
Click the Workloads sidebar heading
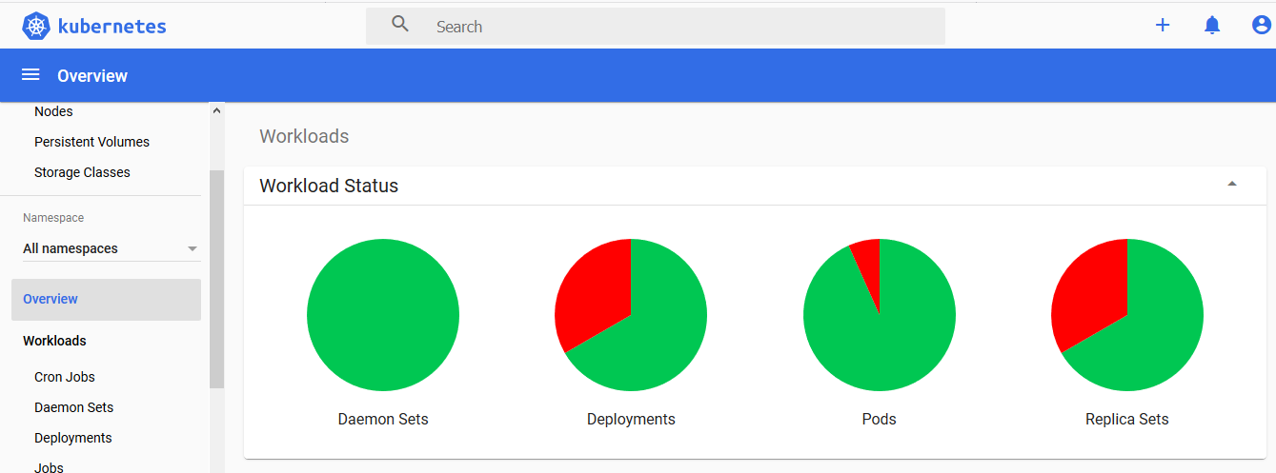(54, 341)
